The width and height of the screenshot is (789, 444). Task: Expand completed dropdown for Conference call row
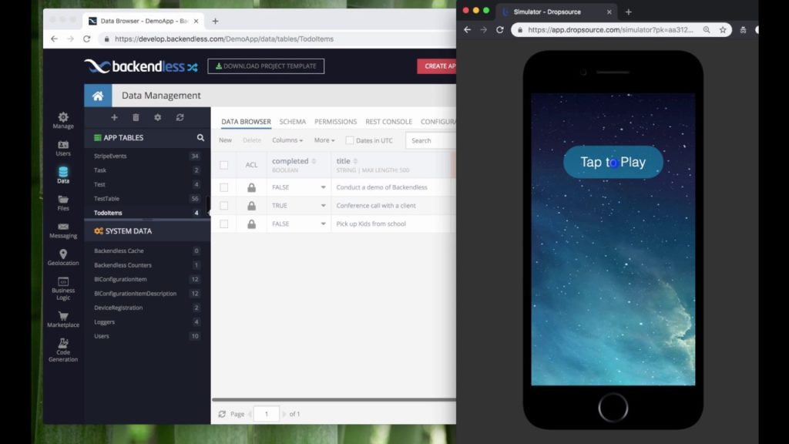click(x=323, y=205)
